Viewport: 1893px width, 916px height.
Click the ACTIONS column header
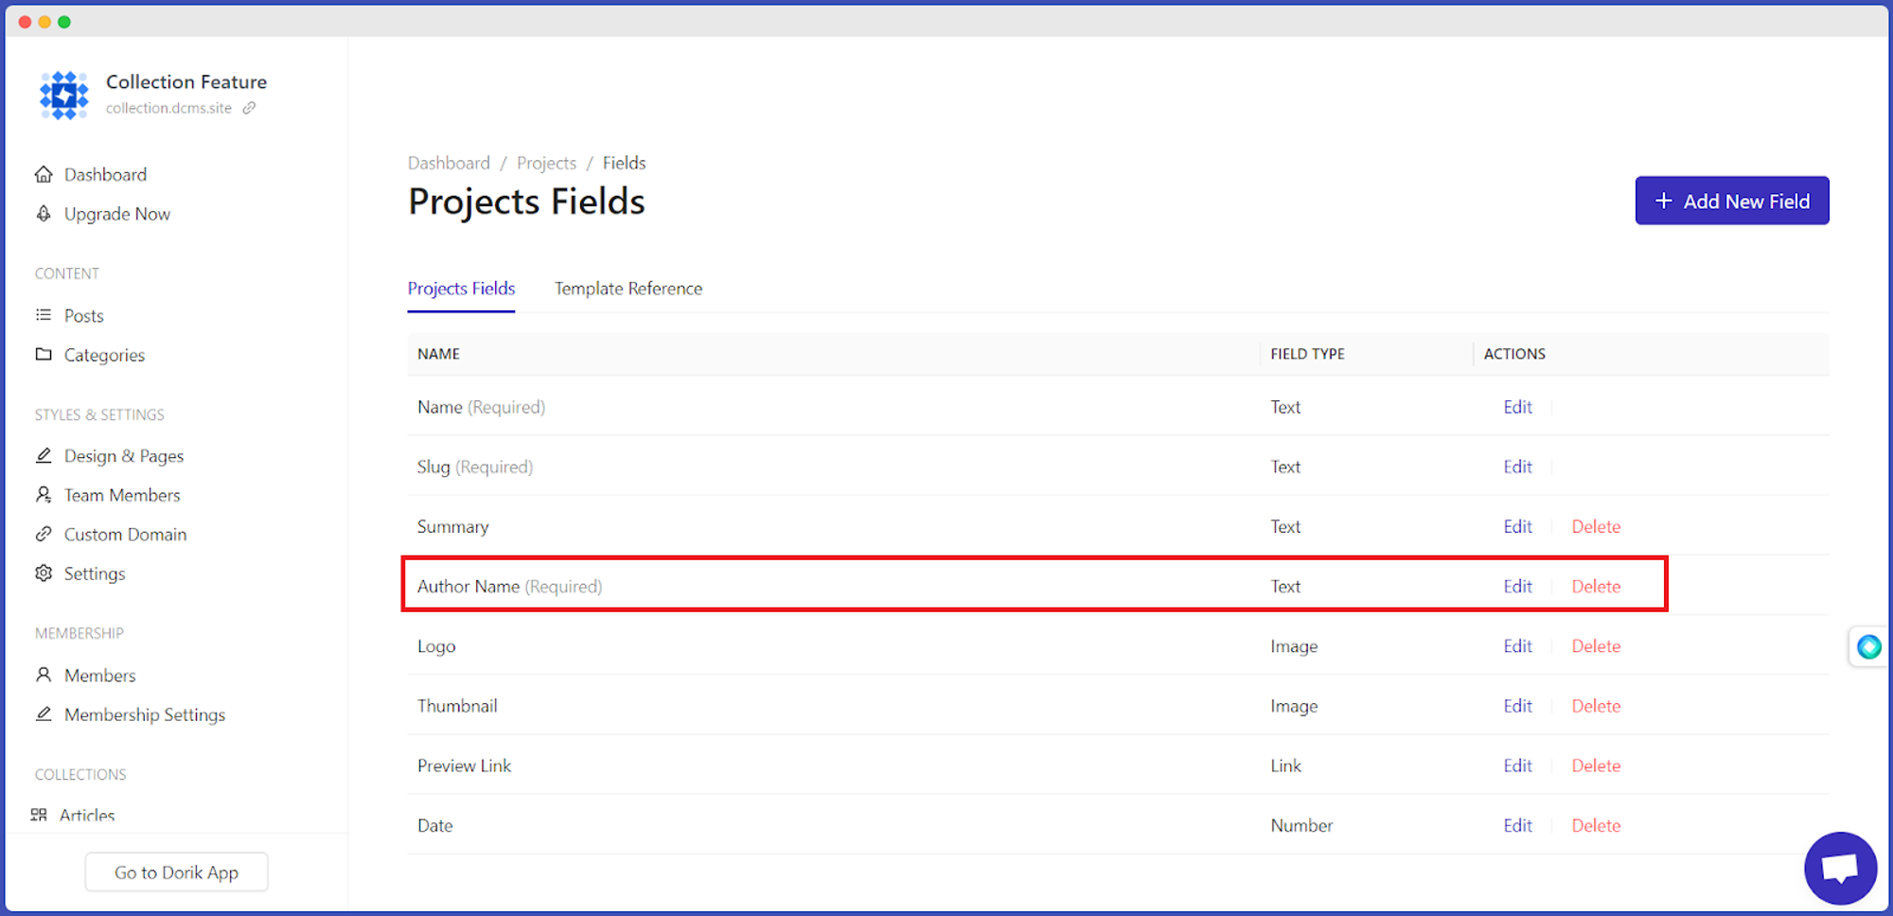pos(1514,354)
